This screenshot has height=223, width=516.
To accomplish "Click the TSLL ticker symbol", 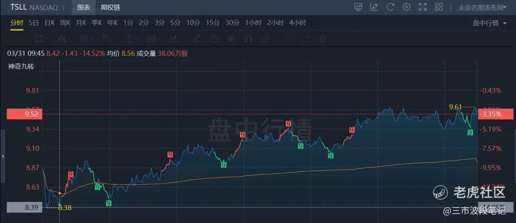I will (19, 7).
